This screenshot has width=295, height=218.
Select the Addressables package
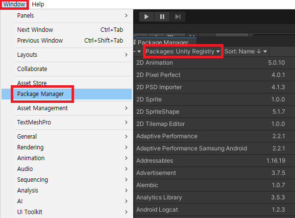(x=214, y=161)
